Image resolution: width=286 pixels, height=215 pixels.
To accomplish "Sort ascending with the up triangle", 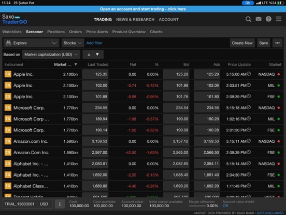I will 89,55.
